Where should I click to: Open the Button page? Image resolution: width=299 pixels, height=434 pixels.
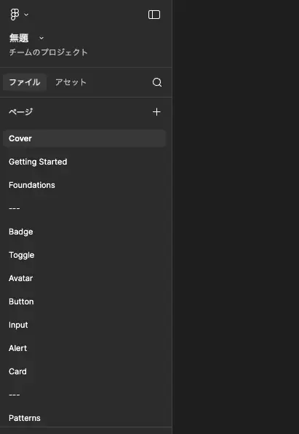pyautogui.click(x=84, y=301)
